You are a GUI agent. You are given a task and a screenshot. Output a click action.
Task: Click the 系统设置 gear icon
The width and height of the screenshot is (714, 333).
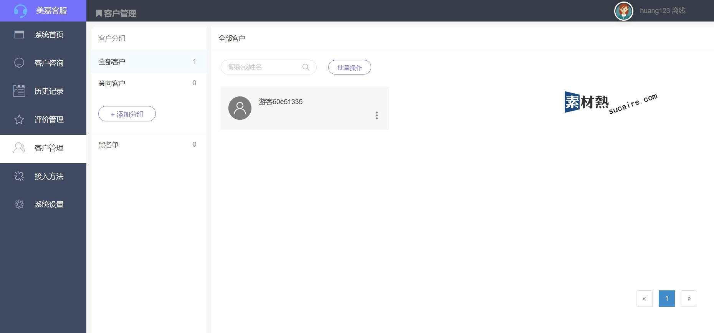19,204
